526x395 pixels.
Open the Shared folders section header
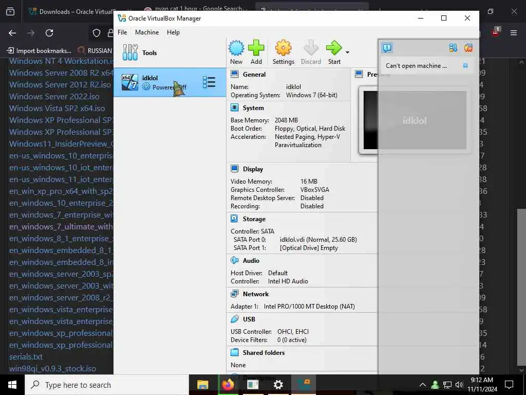(264, 353)
